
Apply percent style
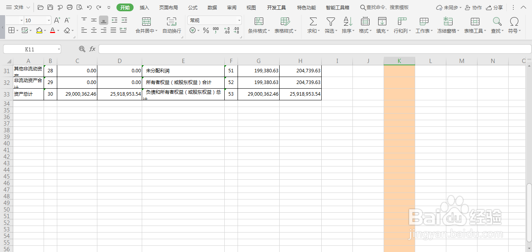tap(206, 30)
